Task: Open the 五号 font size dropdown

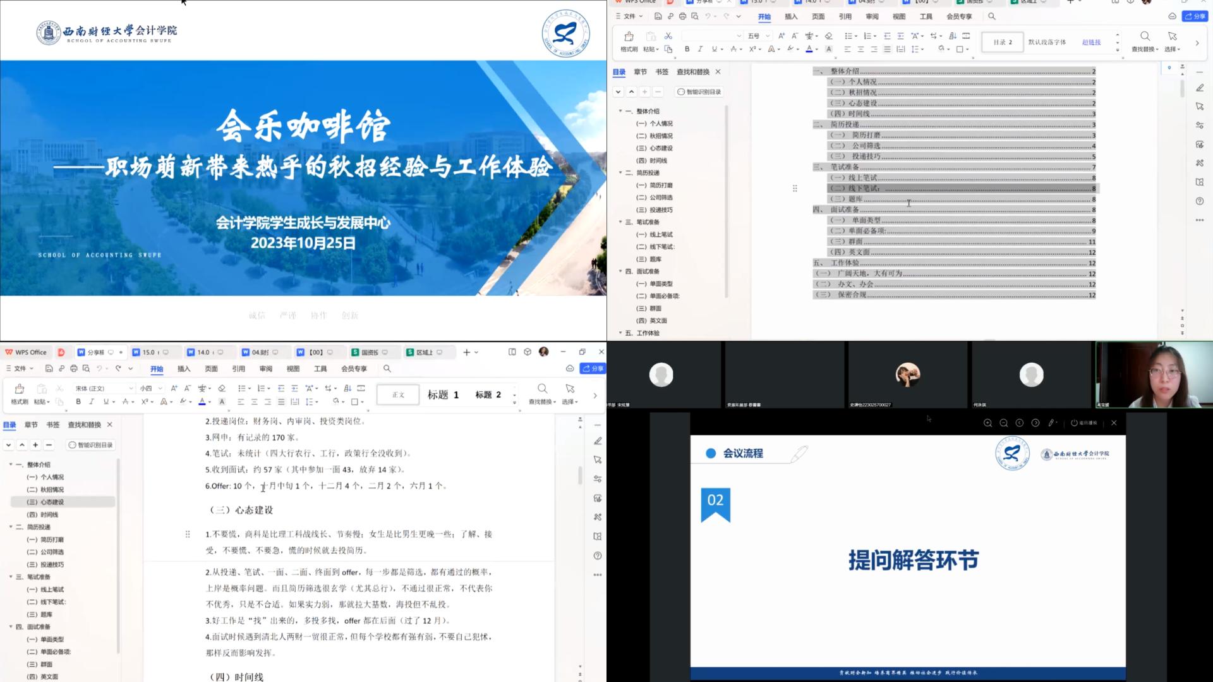Action: click(768, 36)
